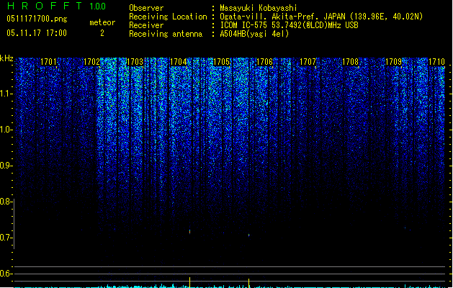The width and height of the screenshot is (453, 288).
Task: Click the 1.1 kHz frequency label
Action: tap(6, 94)
